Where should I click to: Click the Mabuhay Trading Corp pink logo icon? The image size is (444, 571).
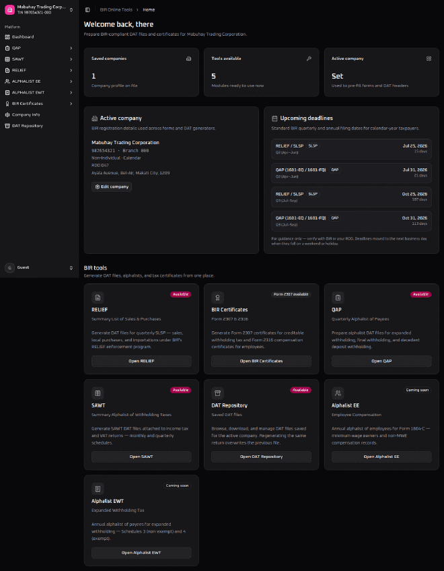(x=9, y=9)
